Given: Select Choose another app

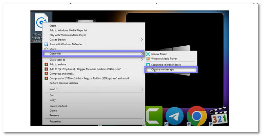Looking at the screenshot, I should click(x=171, y=69).
